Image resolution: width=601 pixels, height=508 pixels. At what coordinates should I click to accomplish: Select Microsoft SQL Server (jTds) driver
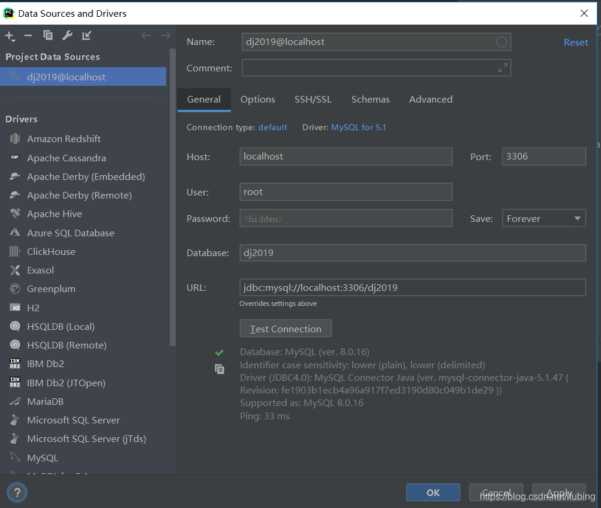[x=83, y=439]
